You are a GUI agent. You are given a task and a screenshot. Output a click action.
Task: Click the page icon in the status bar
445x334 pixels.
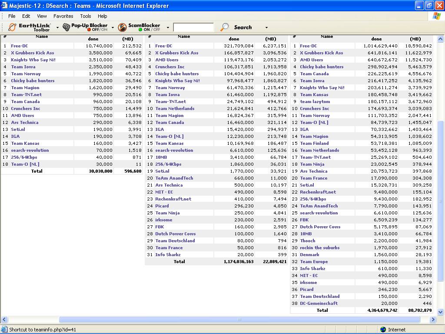click(4, 330)
